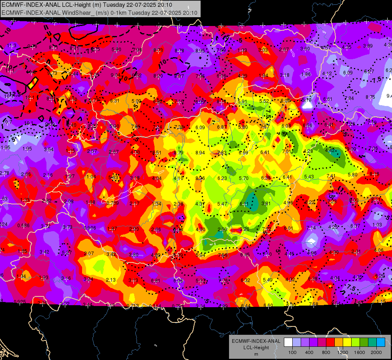The width and height of the screenshot is (392, 360).
Task: Click the white legend color swatch
Action: [288, 342]
